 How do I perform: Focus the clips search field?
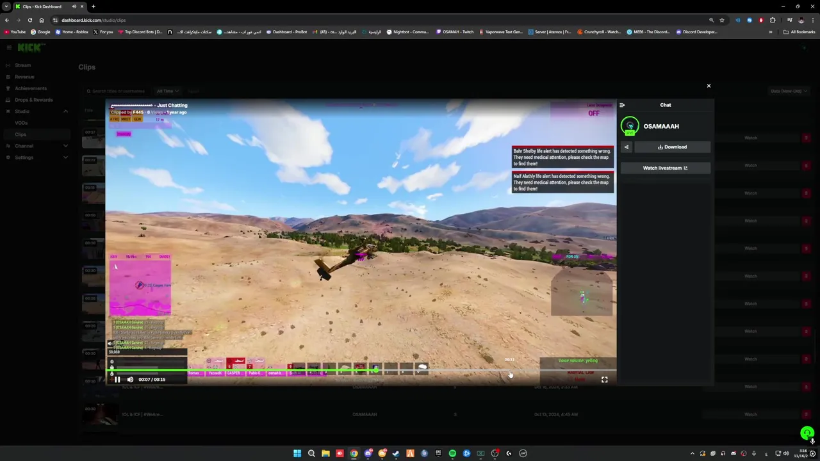[x=119, y=91]
